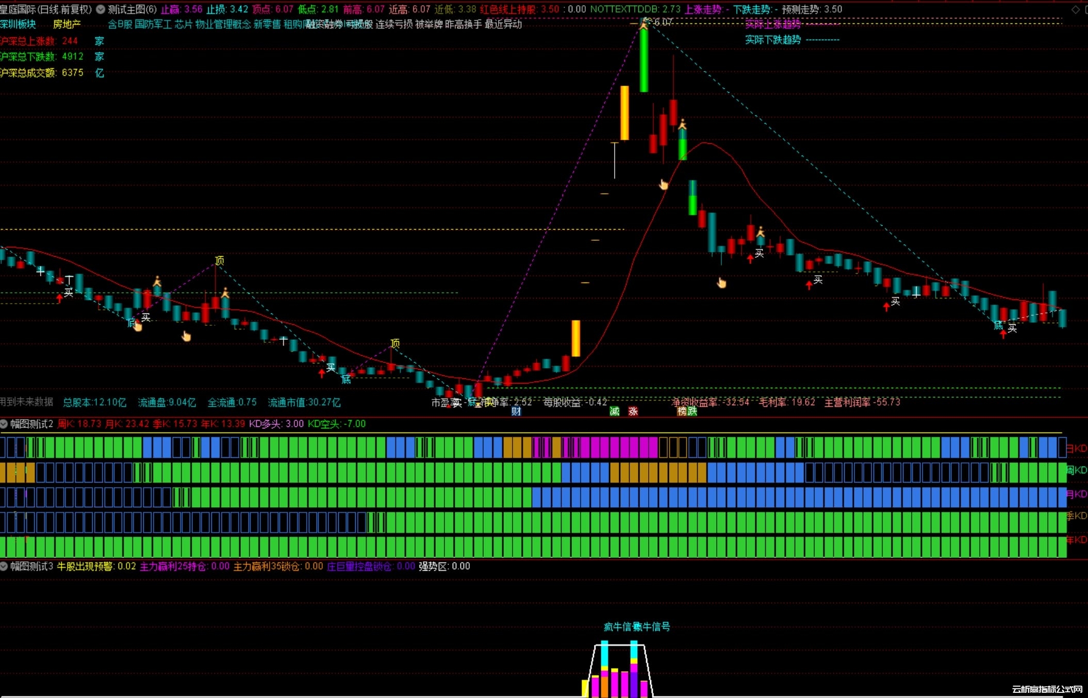The width and height of the screenshot is (1088, 698).
Task: Click the 周KD row label
Action: tap(1077, 470)
